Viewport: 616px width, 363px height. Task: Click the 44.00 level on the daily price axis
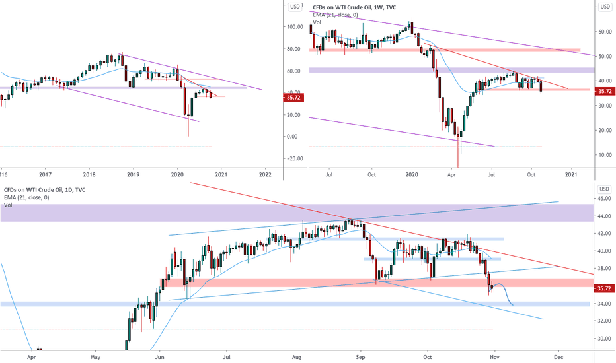[604, 216]
